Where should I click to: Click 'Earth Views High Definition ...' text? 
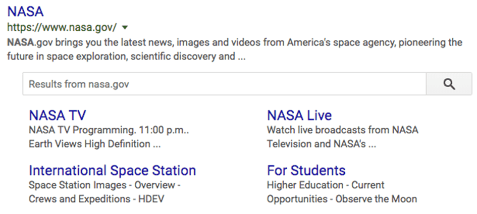[x=94, y=144]
